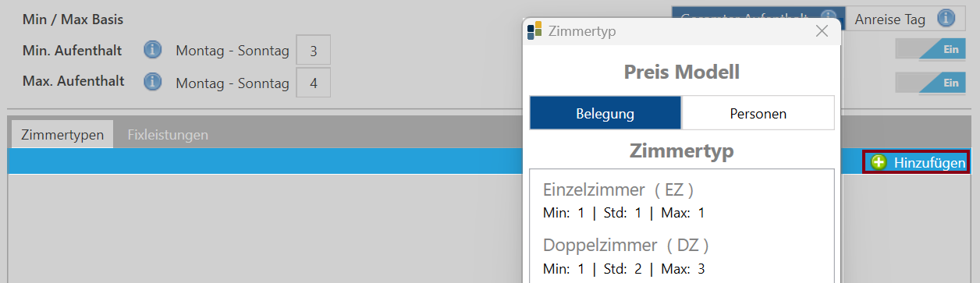Choose Doppelzimmer (DZ) room type
This screenshot has height=283, width=980.
tap(681, 256)
